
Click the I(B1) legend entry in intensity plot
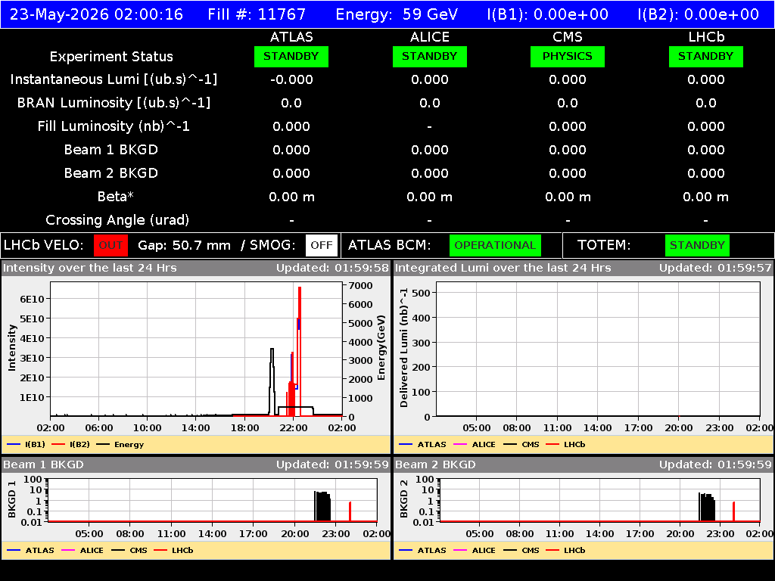(26, 445)
